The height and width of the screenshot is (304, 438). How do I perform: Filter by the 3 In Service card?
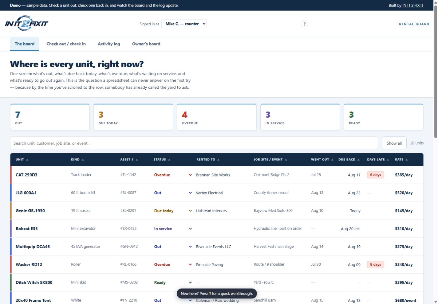click(x=300, y=117)
